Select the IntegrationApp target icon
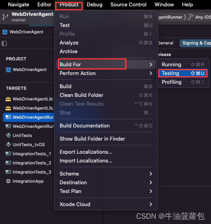 tap(8, 181)
